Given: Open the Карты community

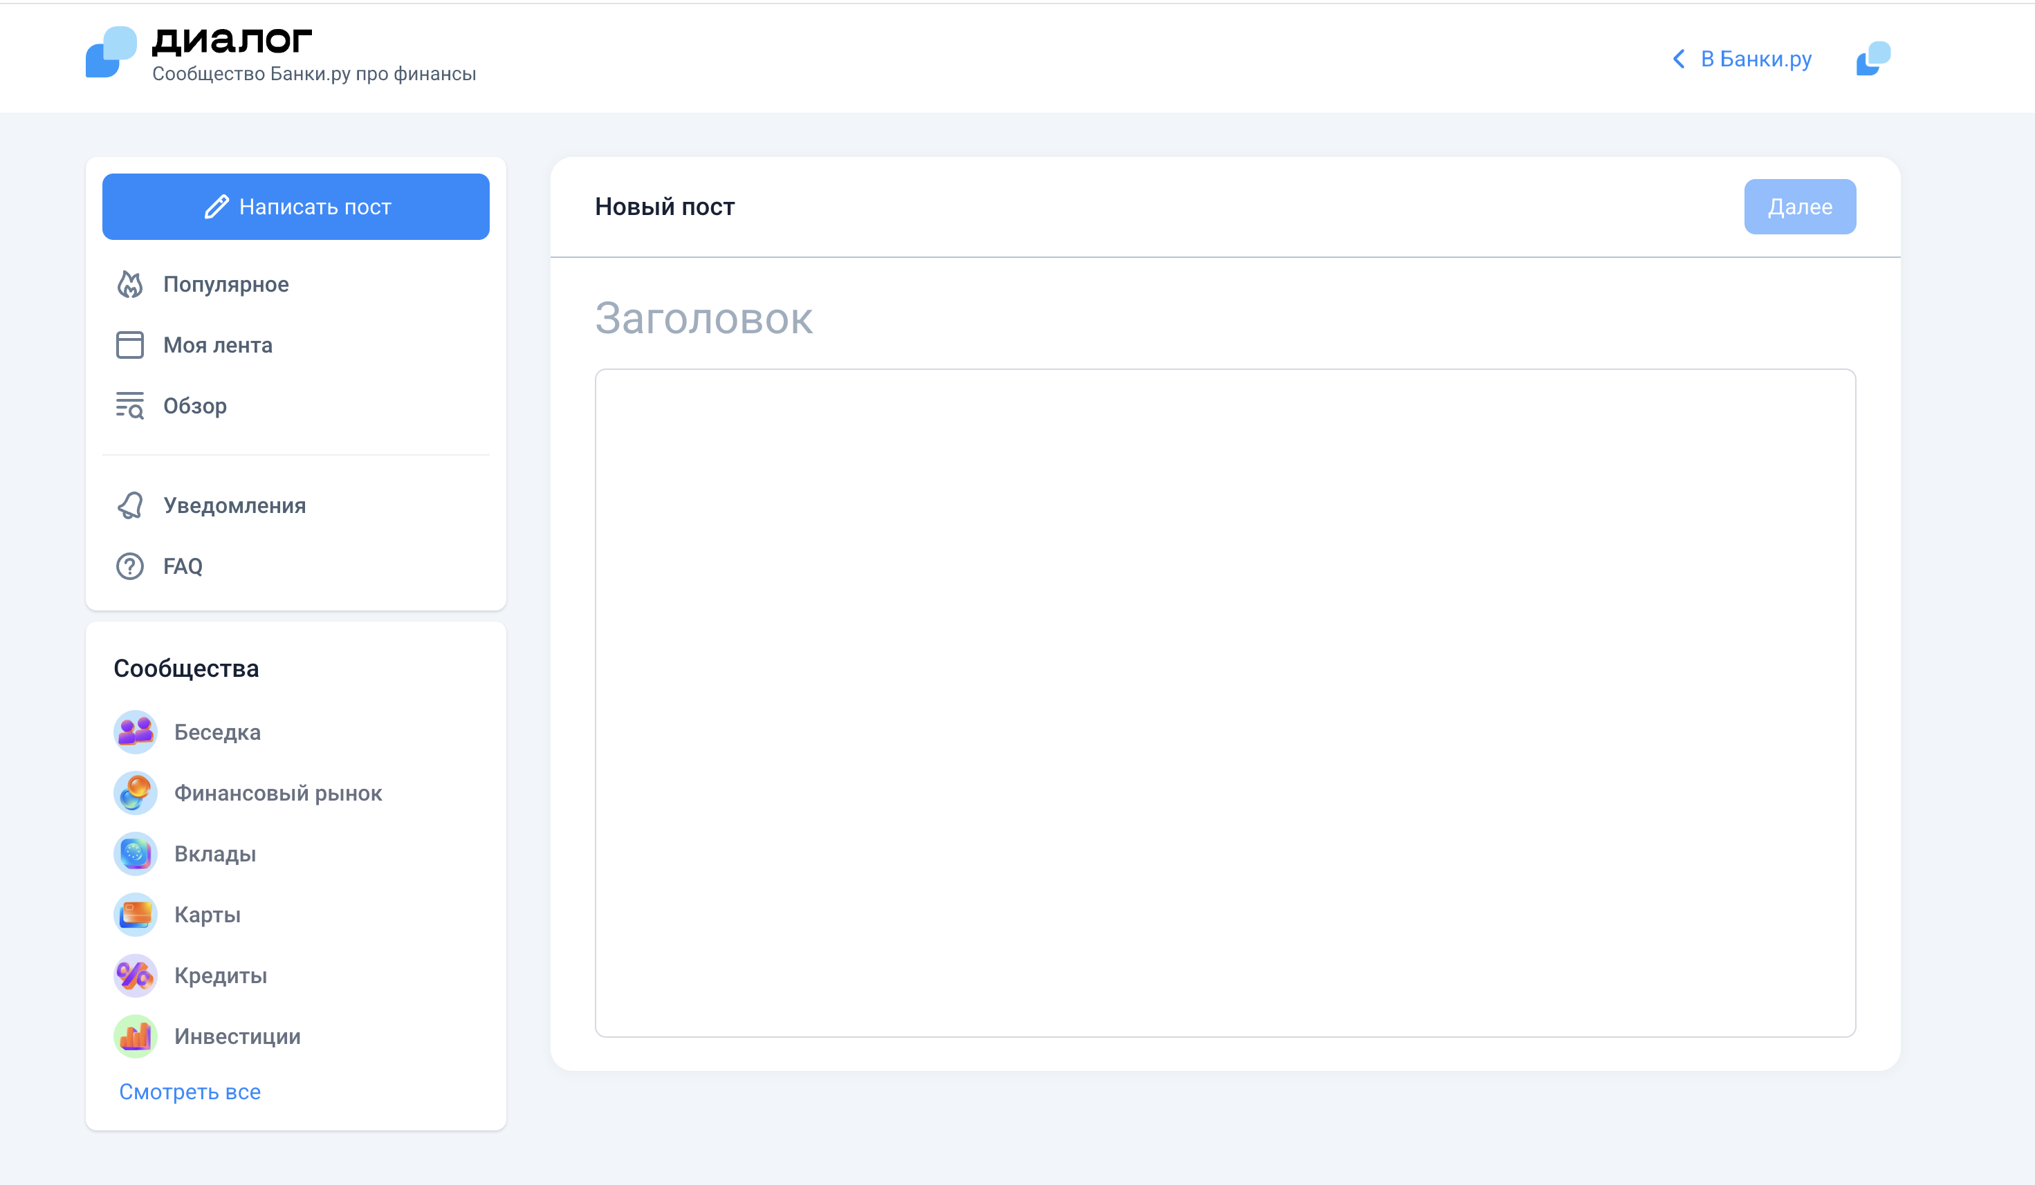Looking at the screenshot, I should pyautogui.click(x=208, y=915).
